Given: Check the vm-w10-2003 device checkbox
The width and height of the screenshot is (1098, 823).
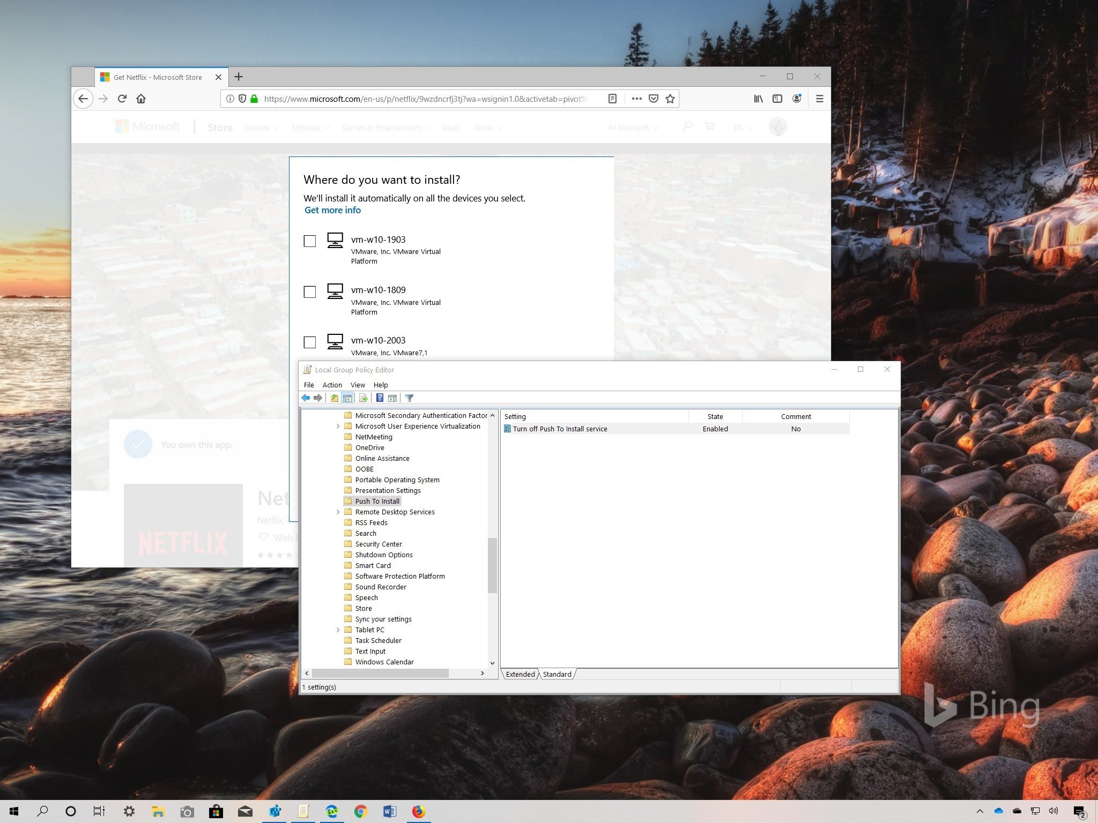Looking at the screenshot, I should coord(309,341).
